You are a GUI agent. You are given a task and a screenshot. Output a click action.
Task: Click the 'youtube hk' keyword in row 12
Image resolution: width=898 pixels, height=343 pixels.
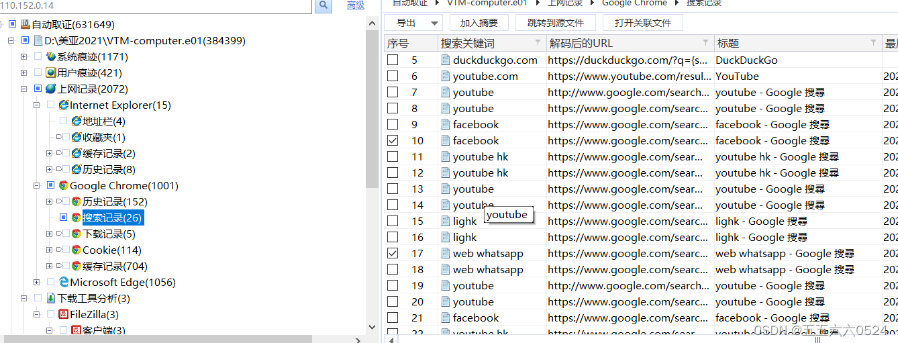481,173
